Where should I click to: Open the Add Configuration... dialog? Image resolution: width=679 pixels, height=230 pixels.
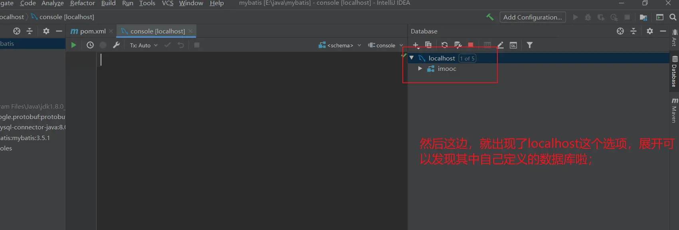pyautogui.click(x=533, y=17)
